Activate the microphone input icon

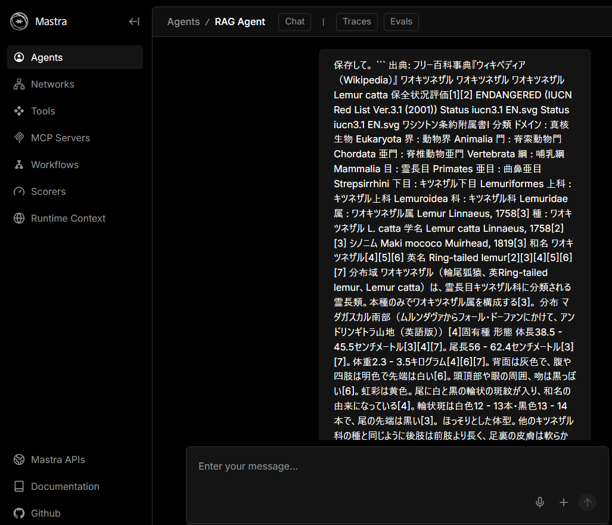(x=540, y=502)
